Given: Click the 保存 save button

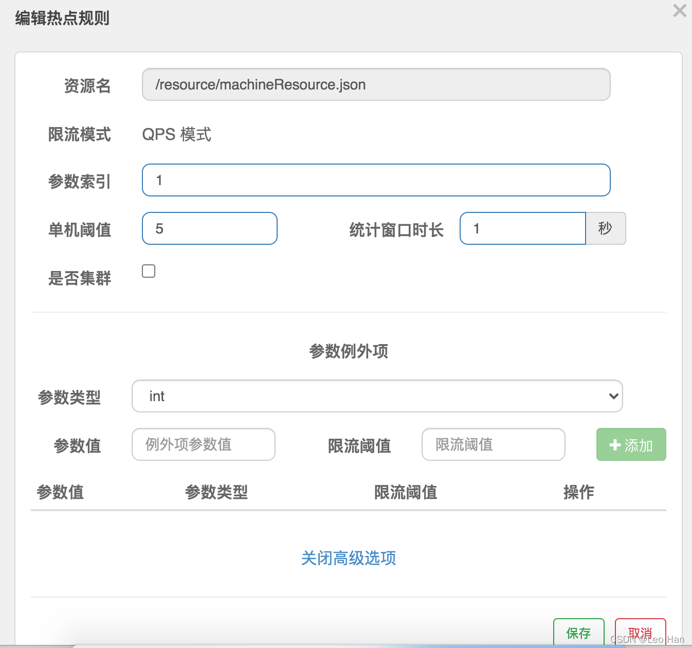Looking at the screenshot, I should pos(578,633).
